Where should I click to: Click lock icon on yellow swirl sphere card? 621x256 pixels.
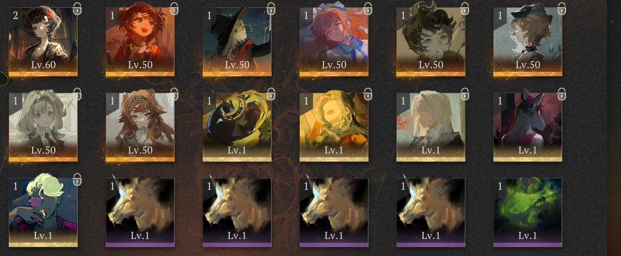pyautogui.click(x=271, y=94)
